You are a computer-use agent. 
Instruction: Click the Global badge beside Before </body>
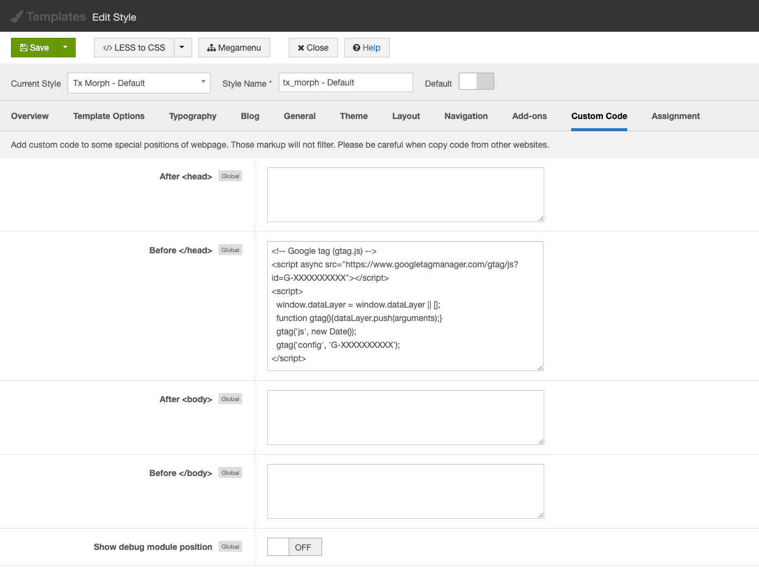point(231,472)
